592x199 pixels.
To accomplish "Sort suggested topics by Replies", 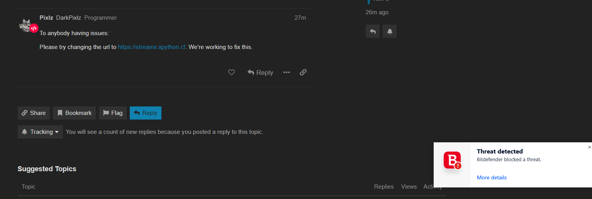I will 384,187.
